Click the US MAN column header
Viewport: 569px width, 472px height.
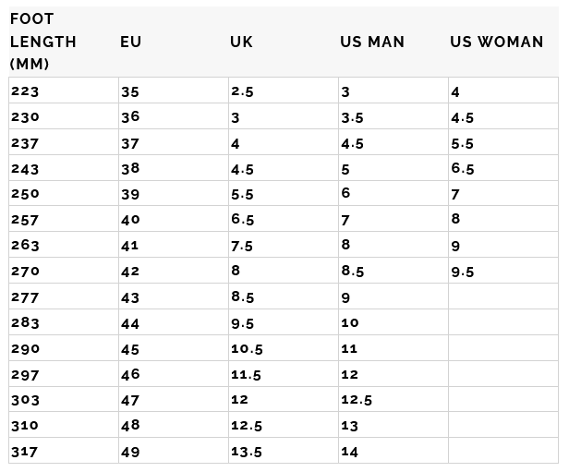[372, 42]
